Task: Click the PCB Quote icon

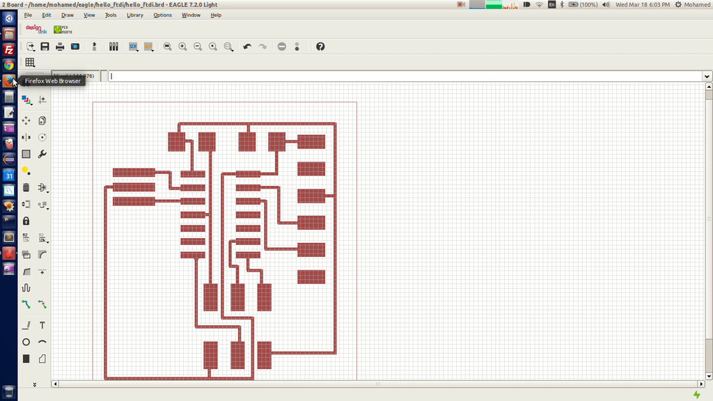Action: pos(63,29)
